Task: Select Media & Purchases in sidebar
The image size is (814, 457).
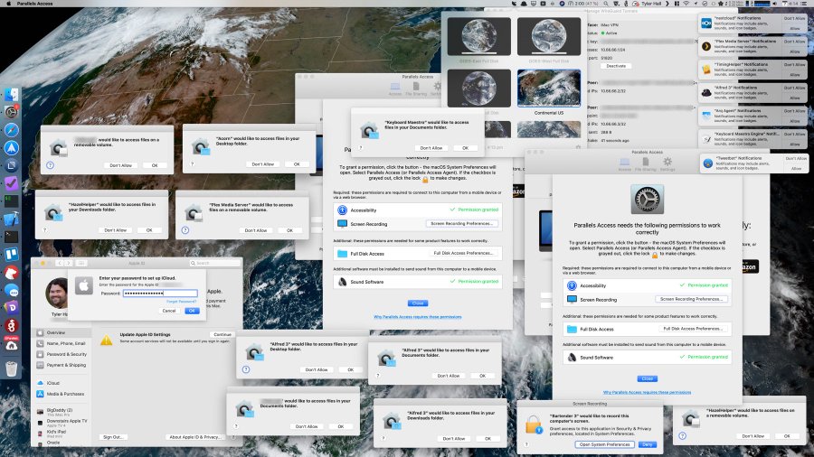Action: click(x=61, y=394)
